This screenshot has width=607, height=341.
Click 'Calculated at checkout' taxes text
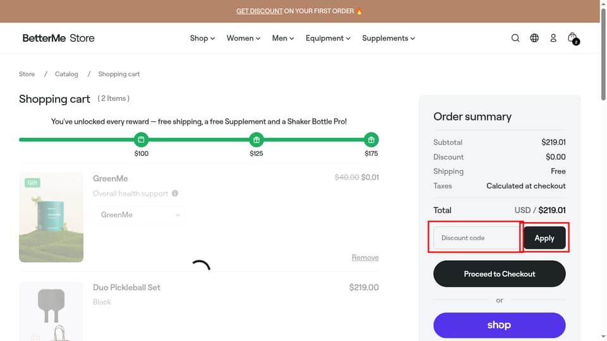tap(525, 186)
